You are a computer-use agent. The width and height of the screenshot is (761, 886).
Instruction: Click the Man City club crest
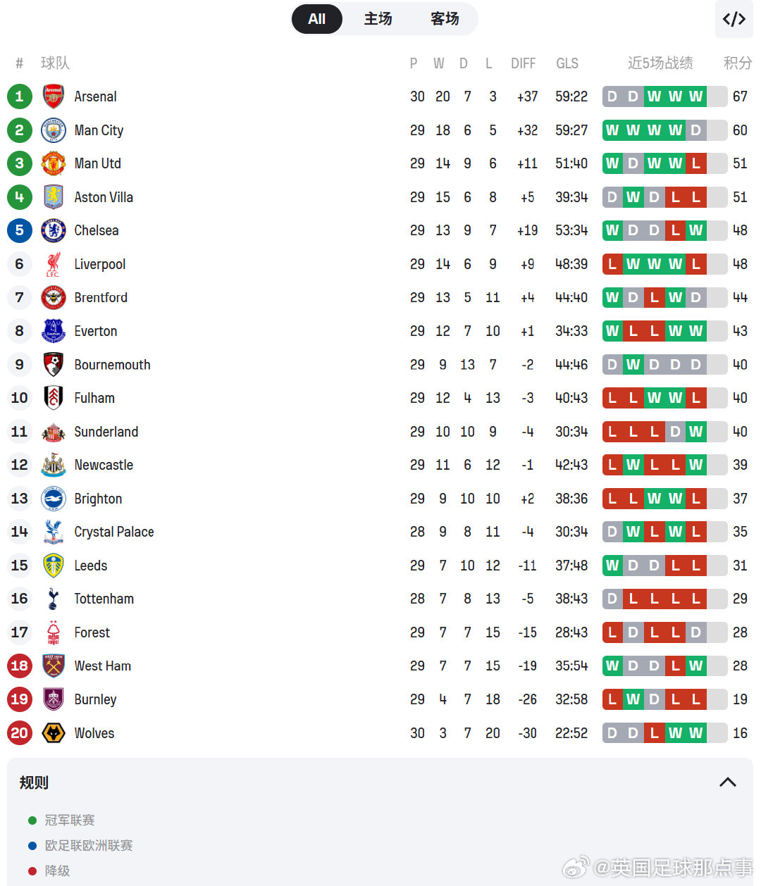[x=54, y=130]
